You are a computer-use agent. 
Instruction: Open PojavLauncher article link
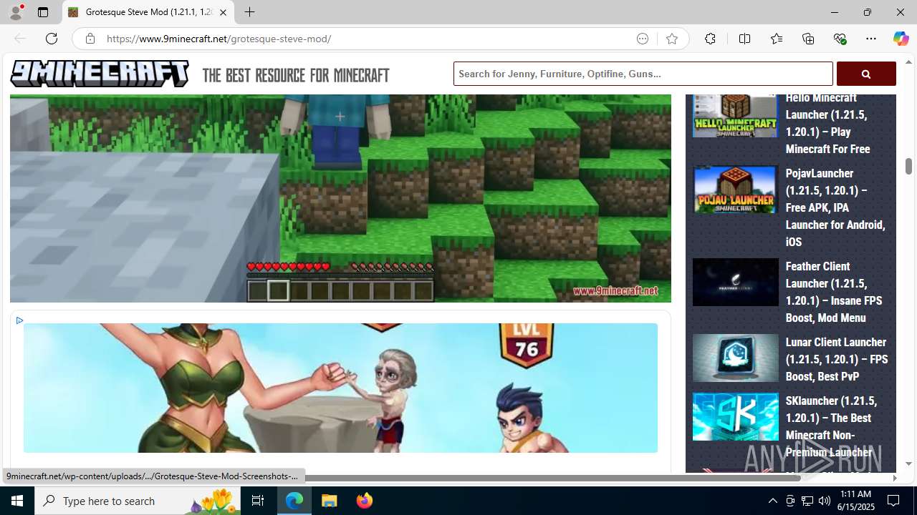835,207
